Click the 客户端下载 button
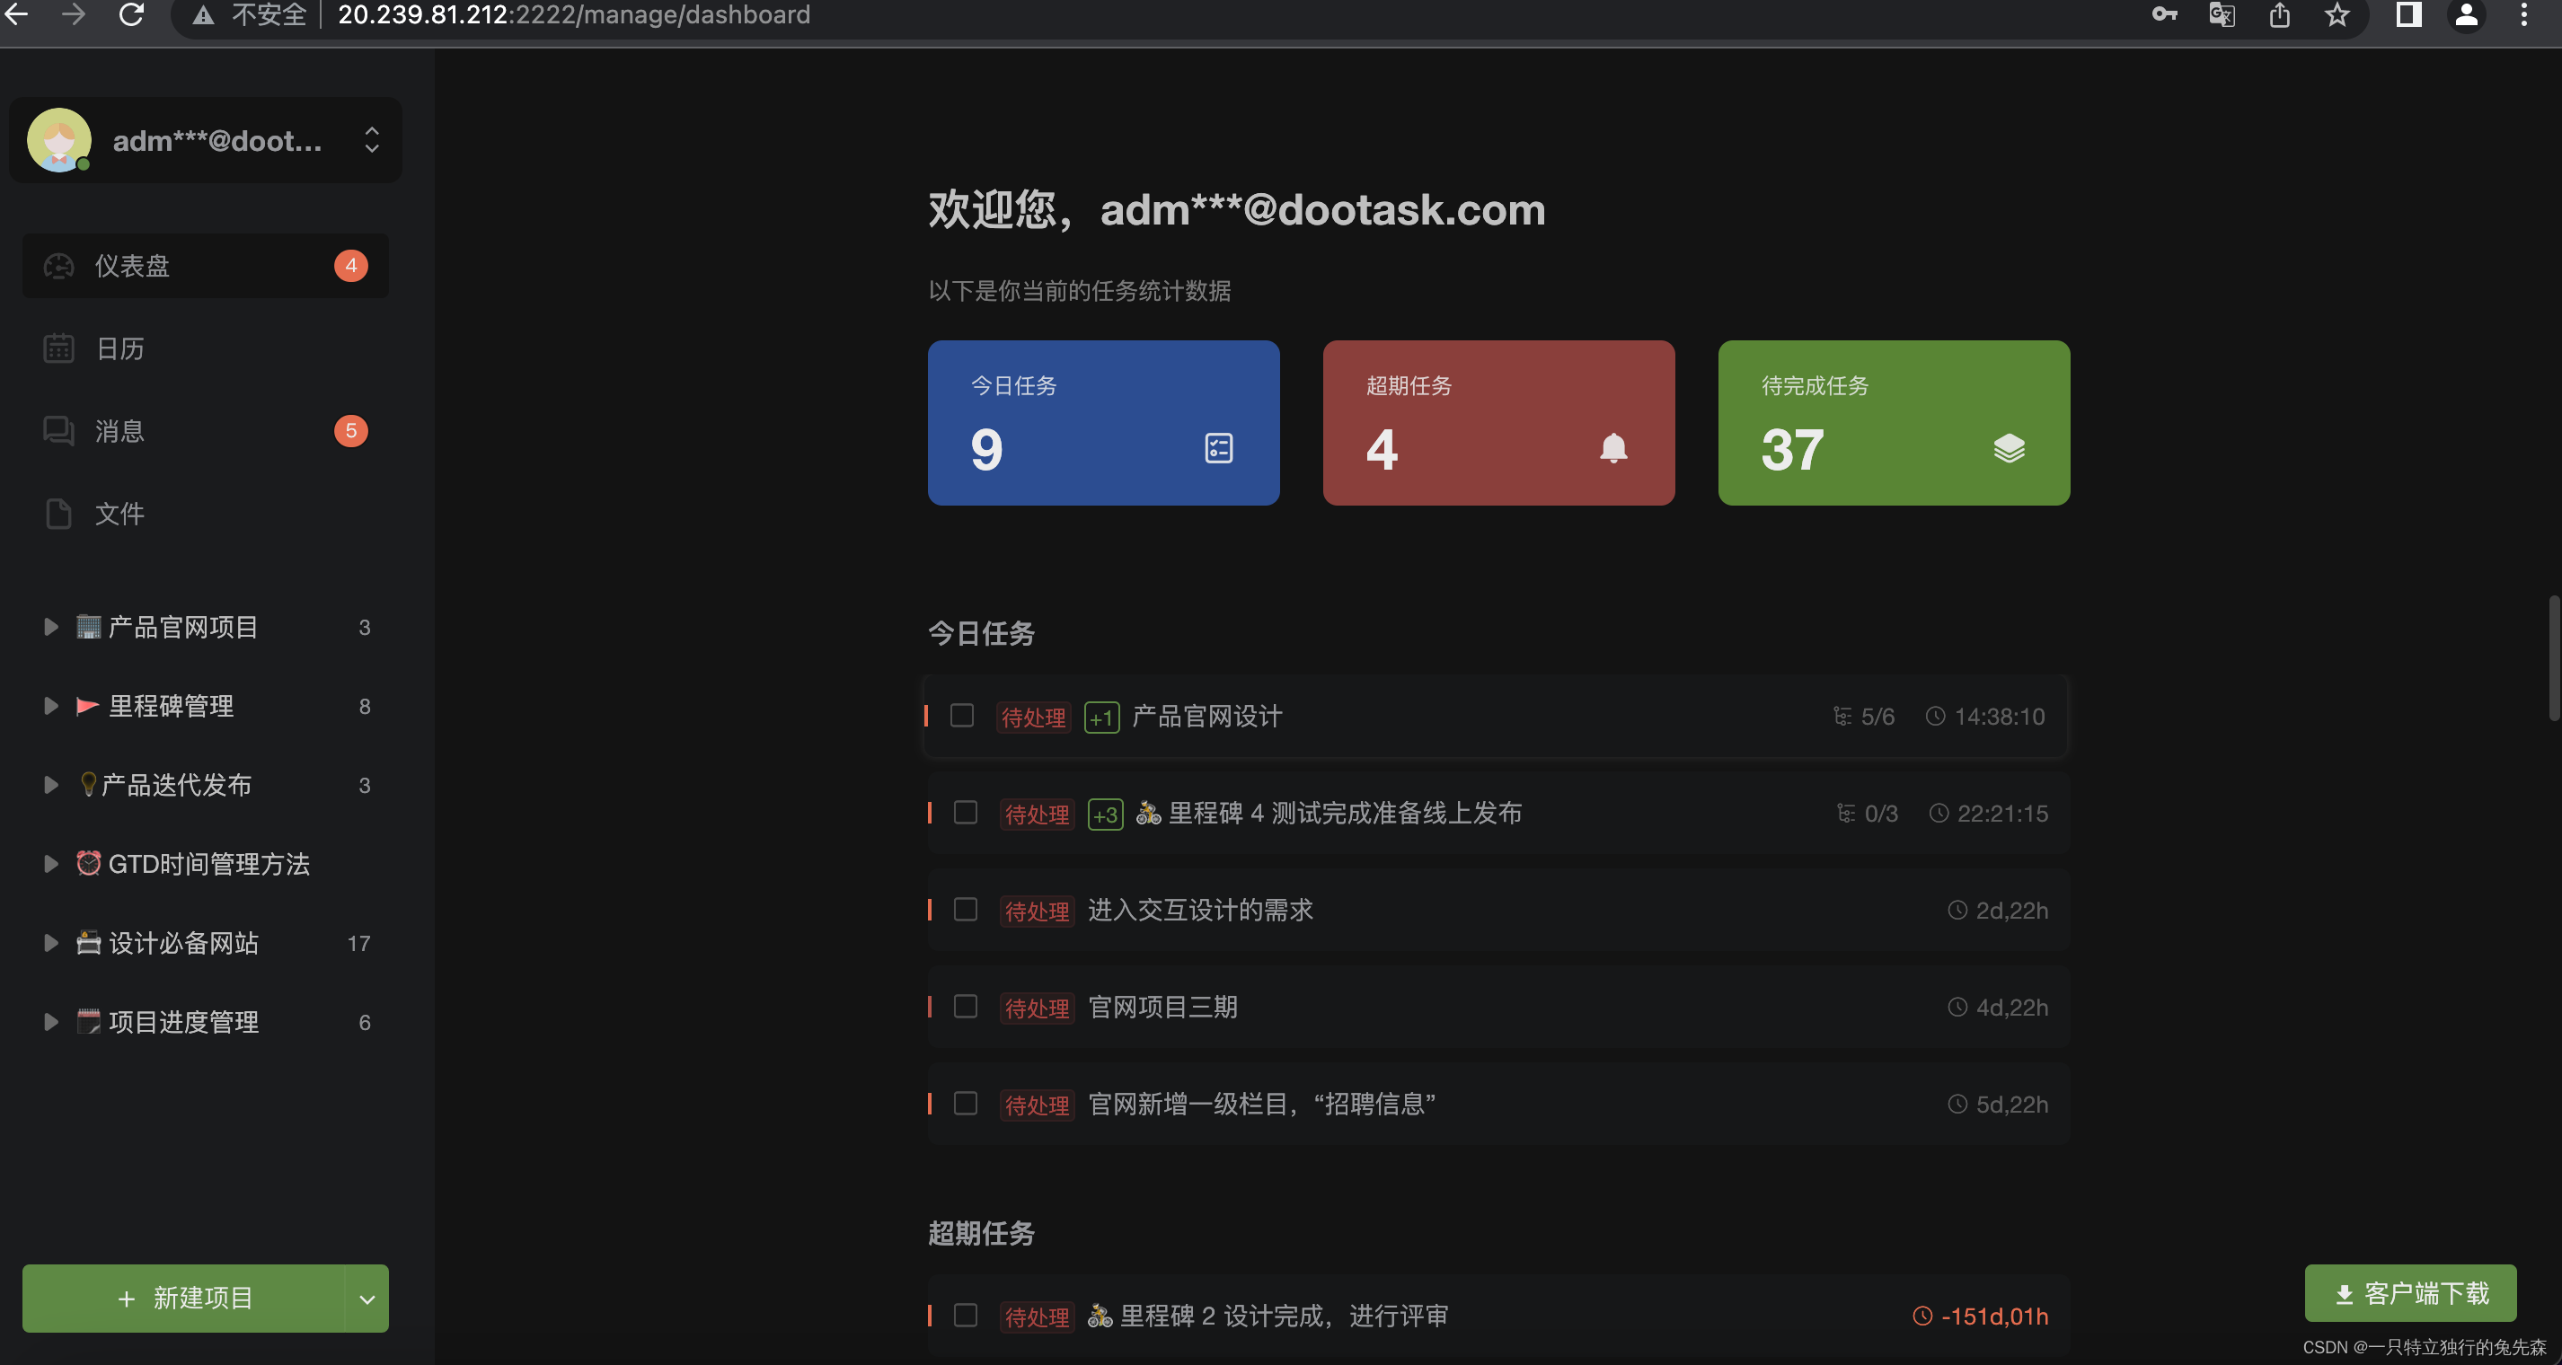 (2410, 1293)
